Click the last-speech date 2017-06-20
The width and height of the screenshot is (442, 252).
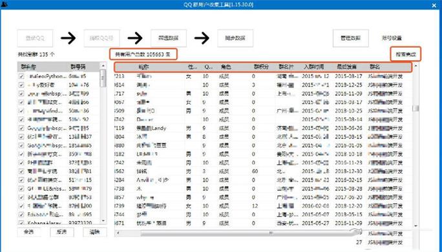(x=348, y=197)
